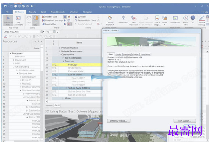
Task: Switch to the Reports ribbon tab
Action: point(32,12)
